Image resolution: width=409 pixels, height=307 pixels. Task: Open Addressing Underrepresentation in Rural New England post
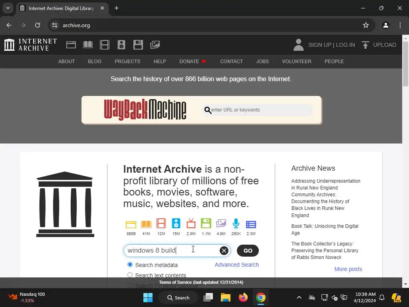[326, 198]
